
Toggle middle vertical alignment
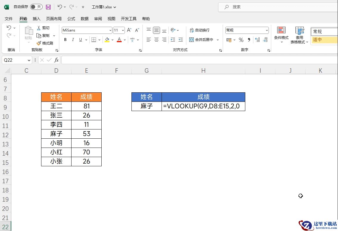(x=156, y=30)
